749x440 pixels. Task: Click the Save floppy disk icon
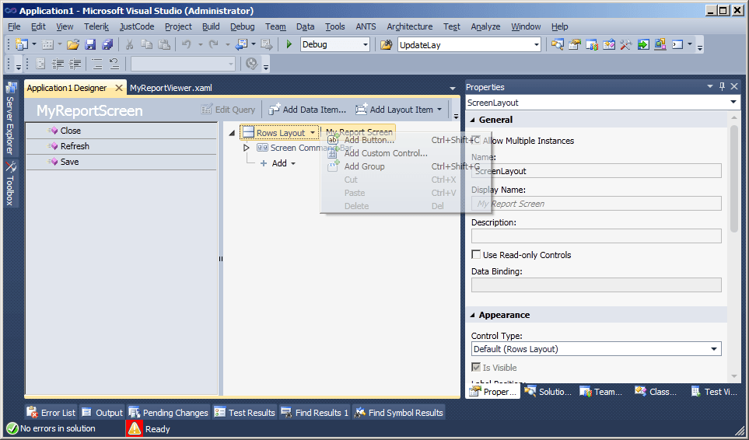tap(90, 45)
